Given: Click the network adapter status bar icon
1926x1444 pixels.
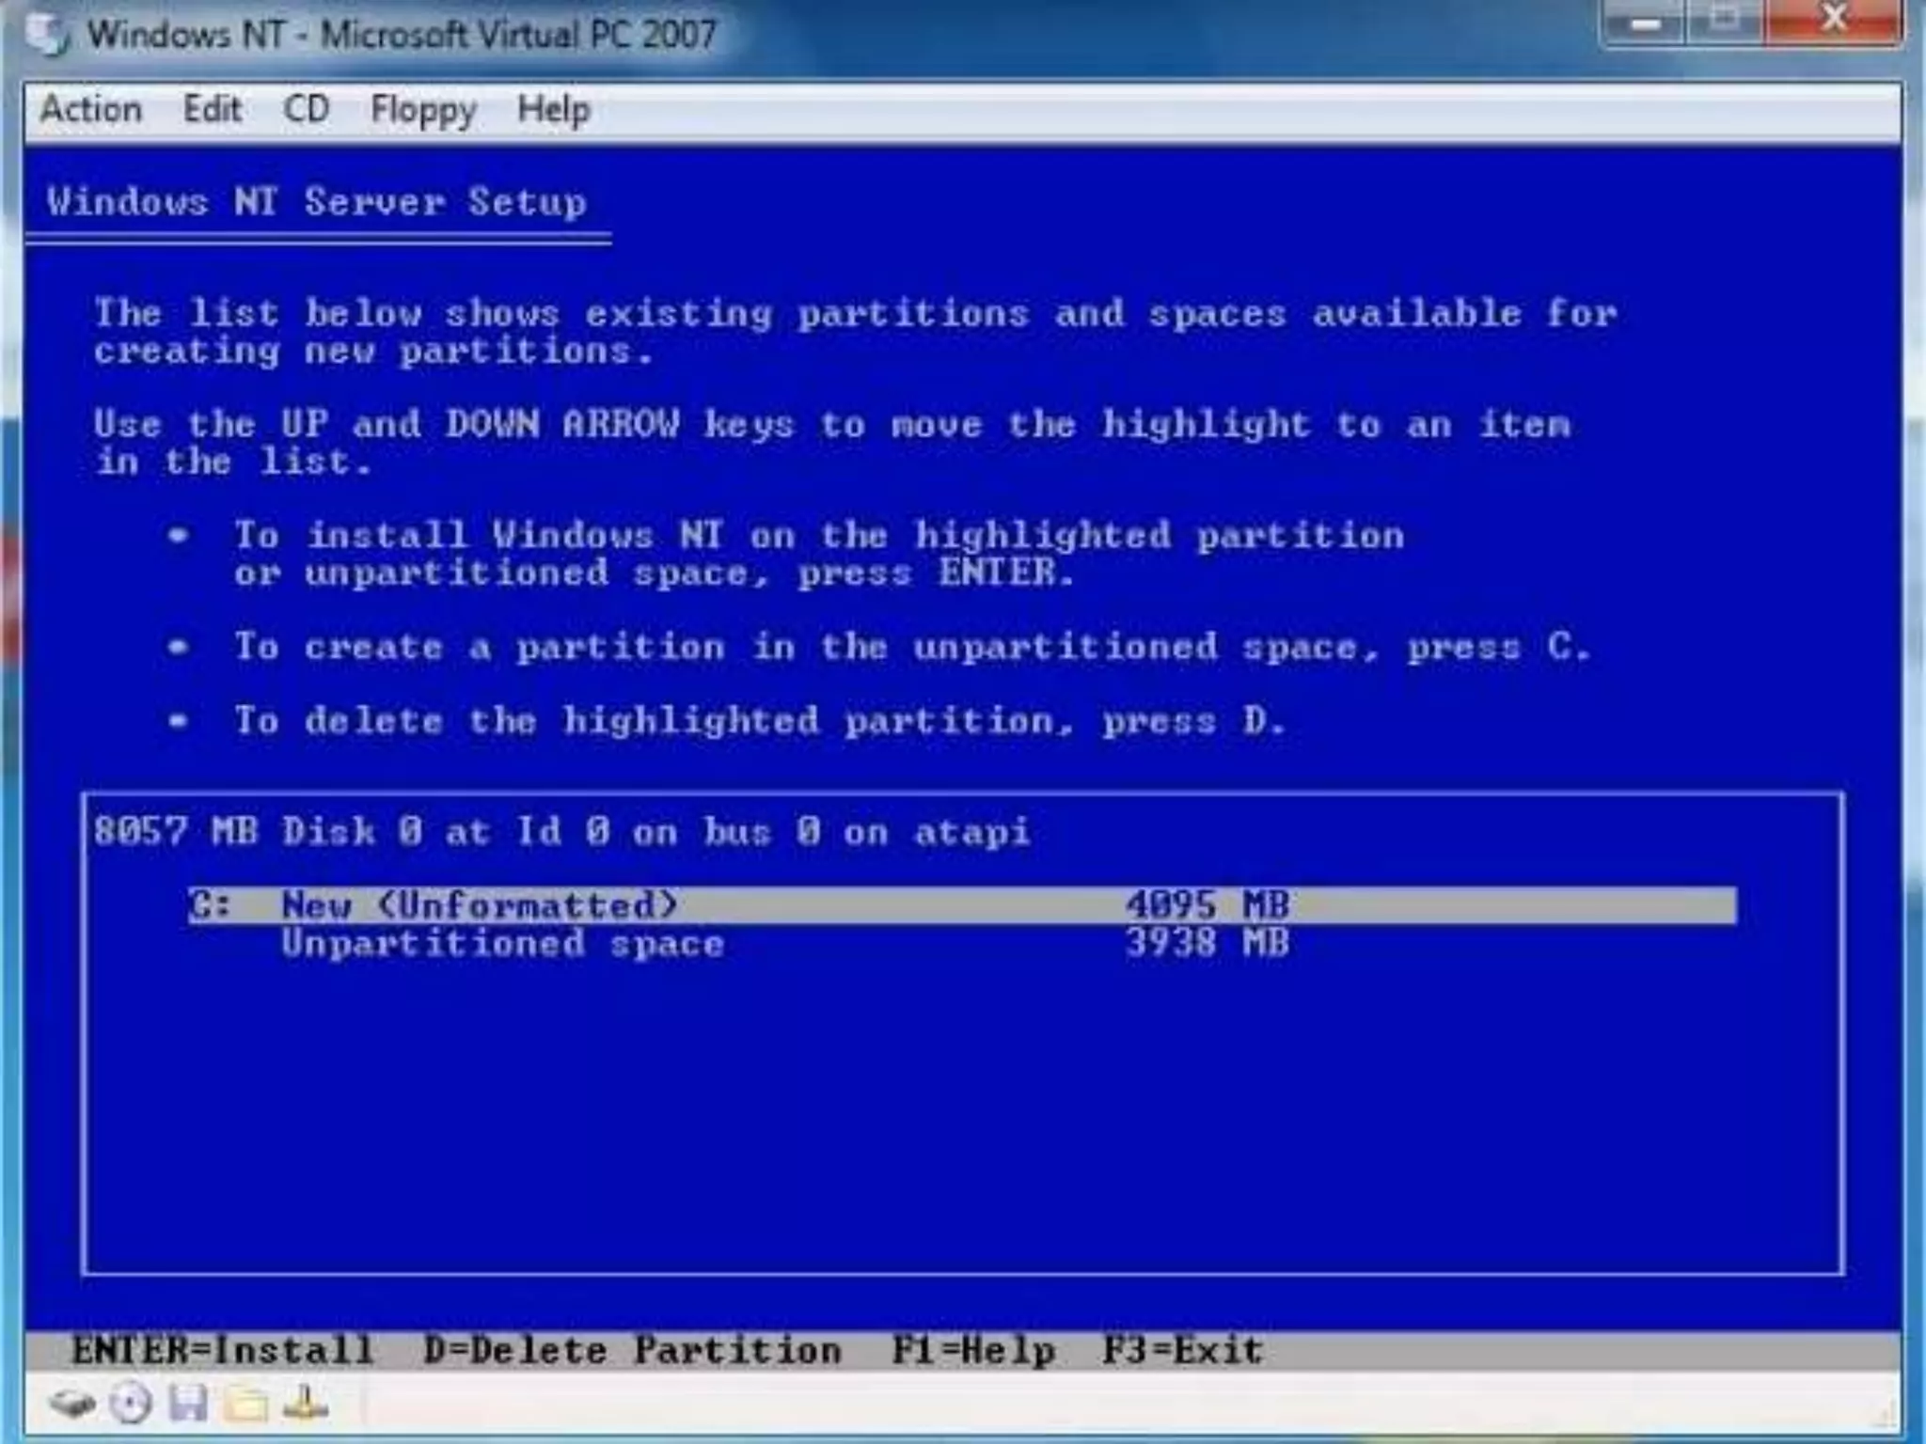Looking at the screenshot, I should [305, 1405].
